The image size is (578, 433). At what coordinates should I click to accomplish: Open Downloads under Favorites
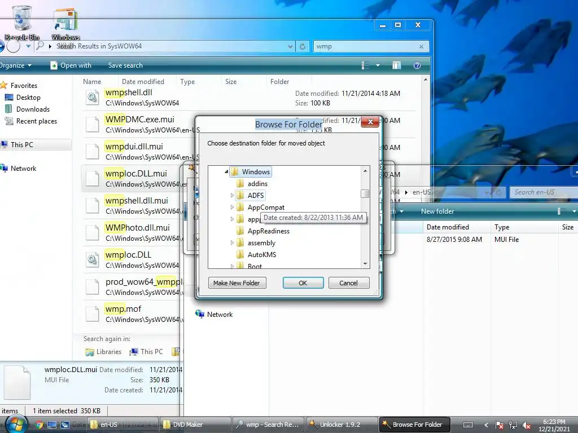pos(33,109)
